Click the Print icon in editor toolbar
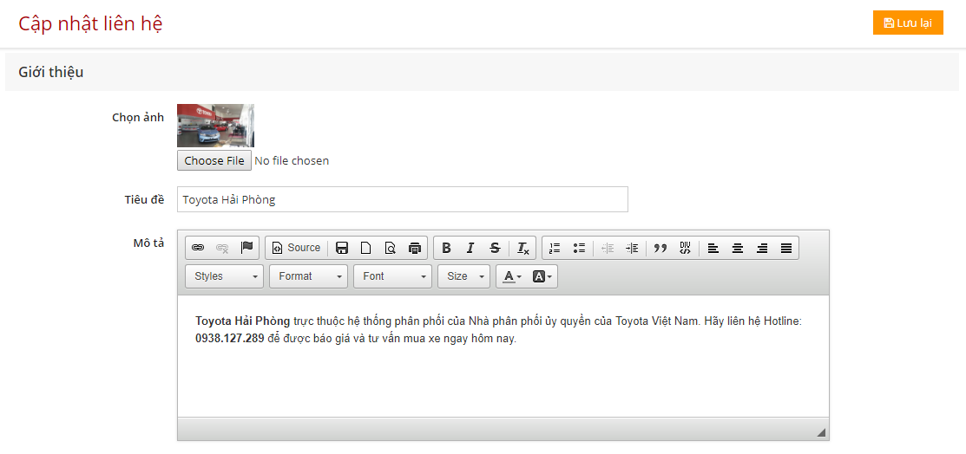The width and height of the screenshot is (966, 454). 415,247
